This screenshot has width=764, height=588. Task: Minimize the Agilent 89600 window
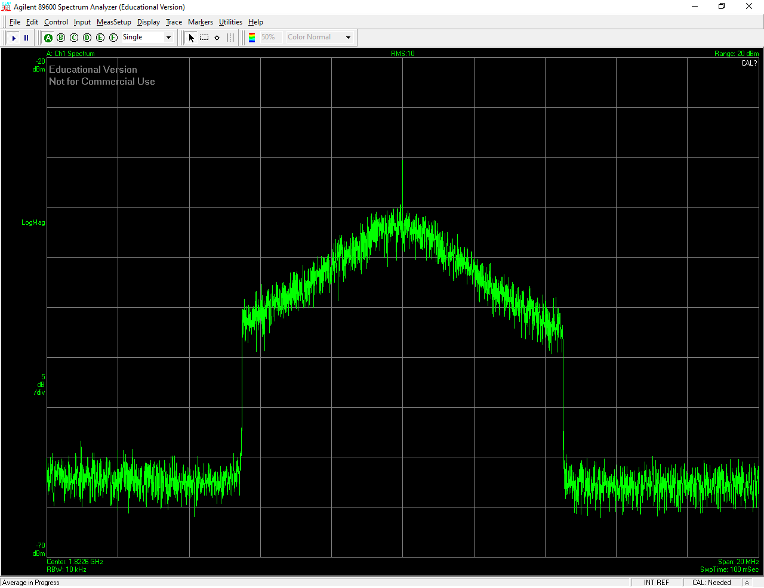coord(695,7)
